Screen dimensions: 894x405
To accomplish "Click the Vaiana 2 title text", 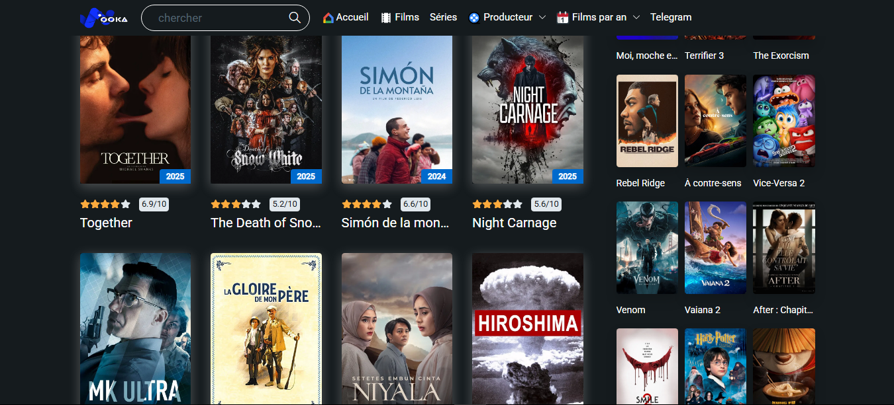I will point(703,310).
